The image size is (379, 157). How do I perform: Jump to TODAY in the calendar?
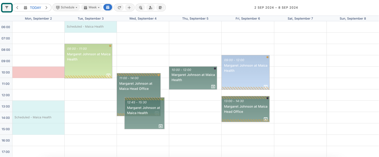pos(35,8)
